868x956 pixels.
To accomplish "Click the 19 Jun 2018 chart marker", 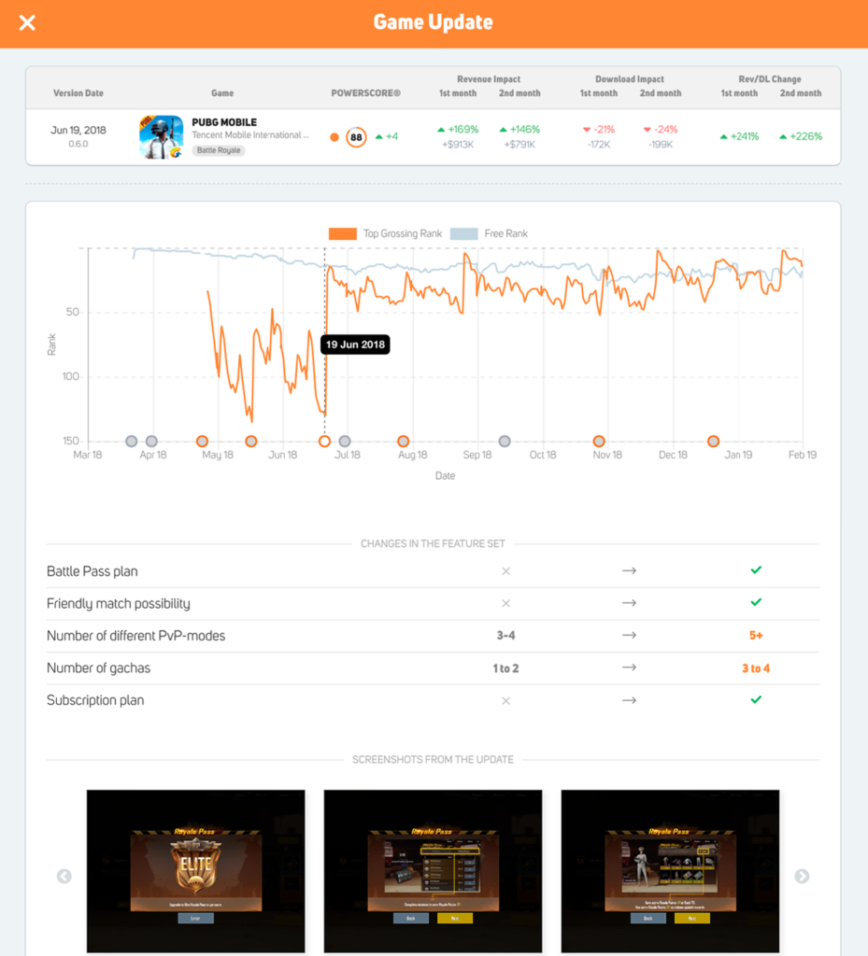I will coord(354,344).
